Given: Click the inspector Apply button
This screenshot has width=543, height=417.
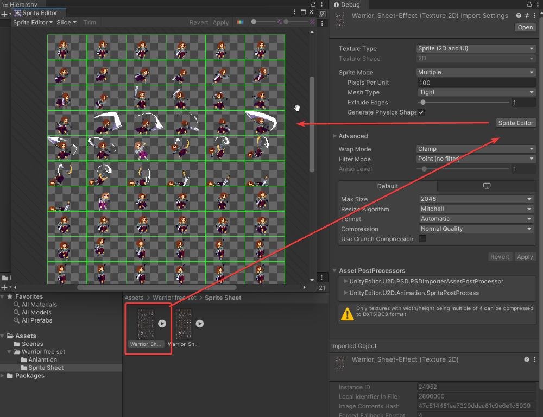Looking at the screenshot, I should [525, 257].
